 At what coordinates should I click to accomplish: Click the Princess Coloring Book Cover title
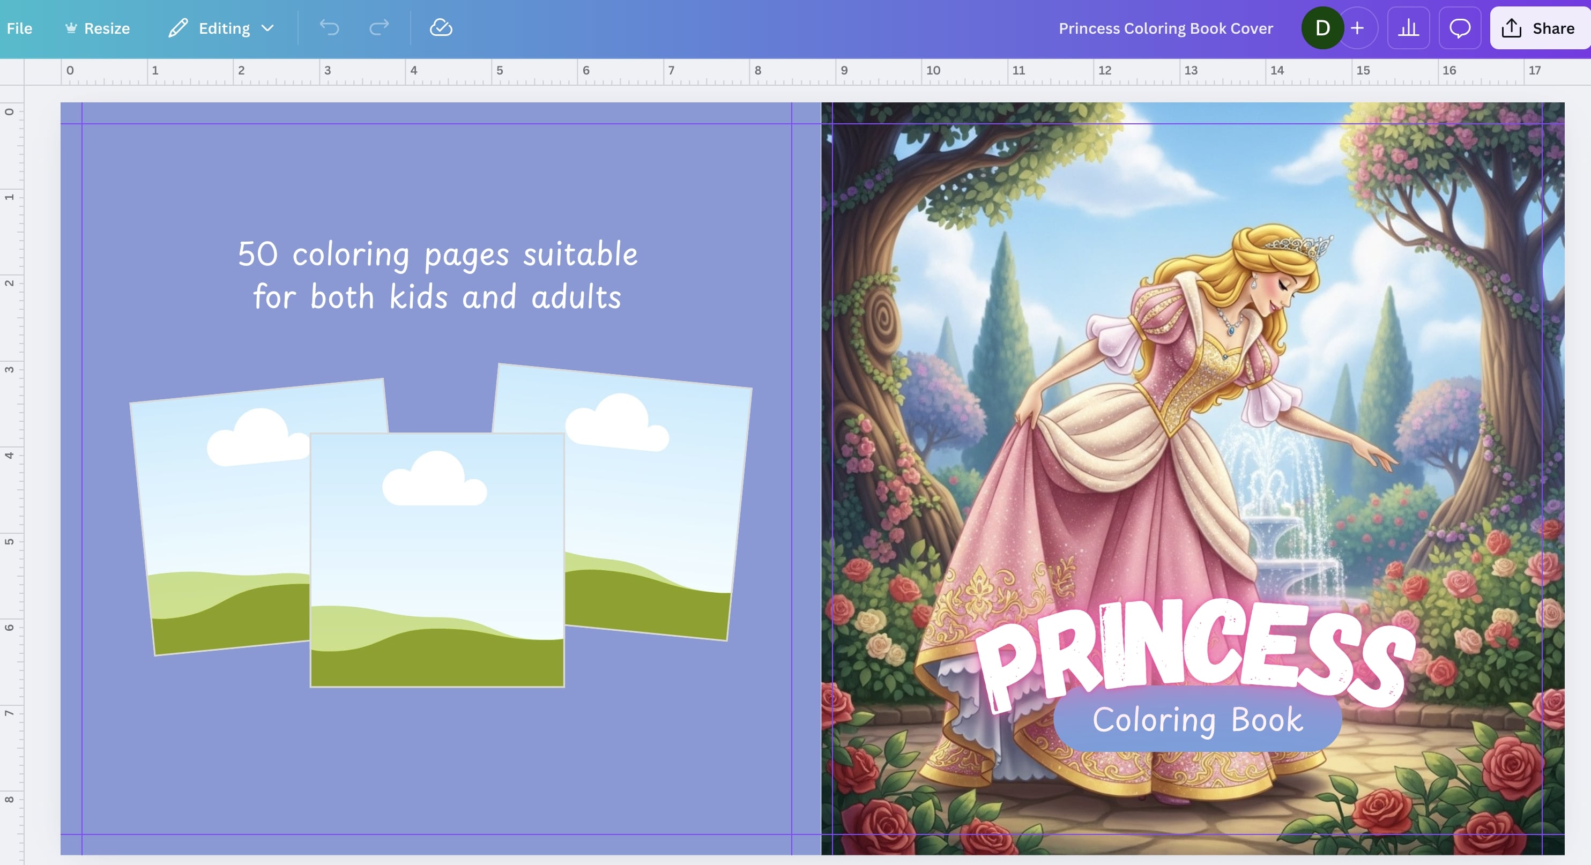[x=1165, y=28]
